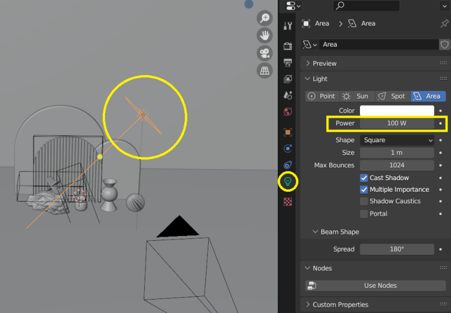Click the Area light data breadcrumb
The height and width of the screenshot is (313, 451).
[x=362, y=23]
